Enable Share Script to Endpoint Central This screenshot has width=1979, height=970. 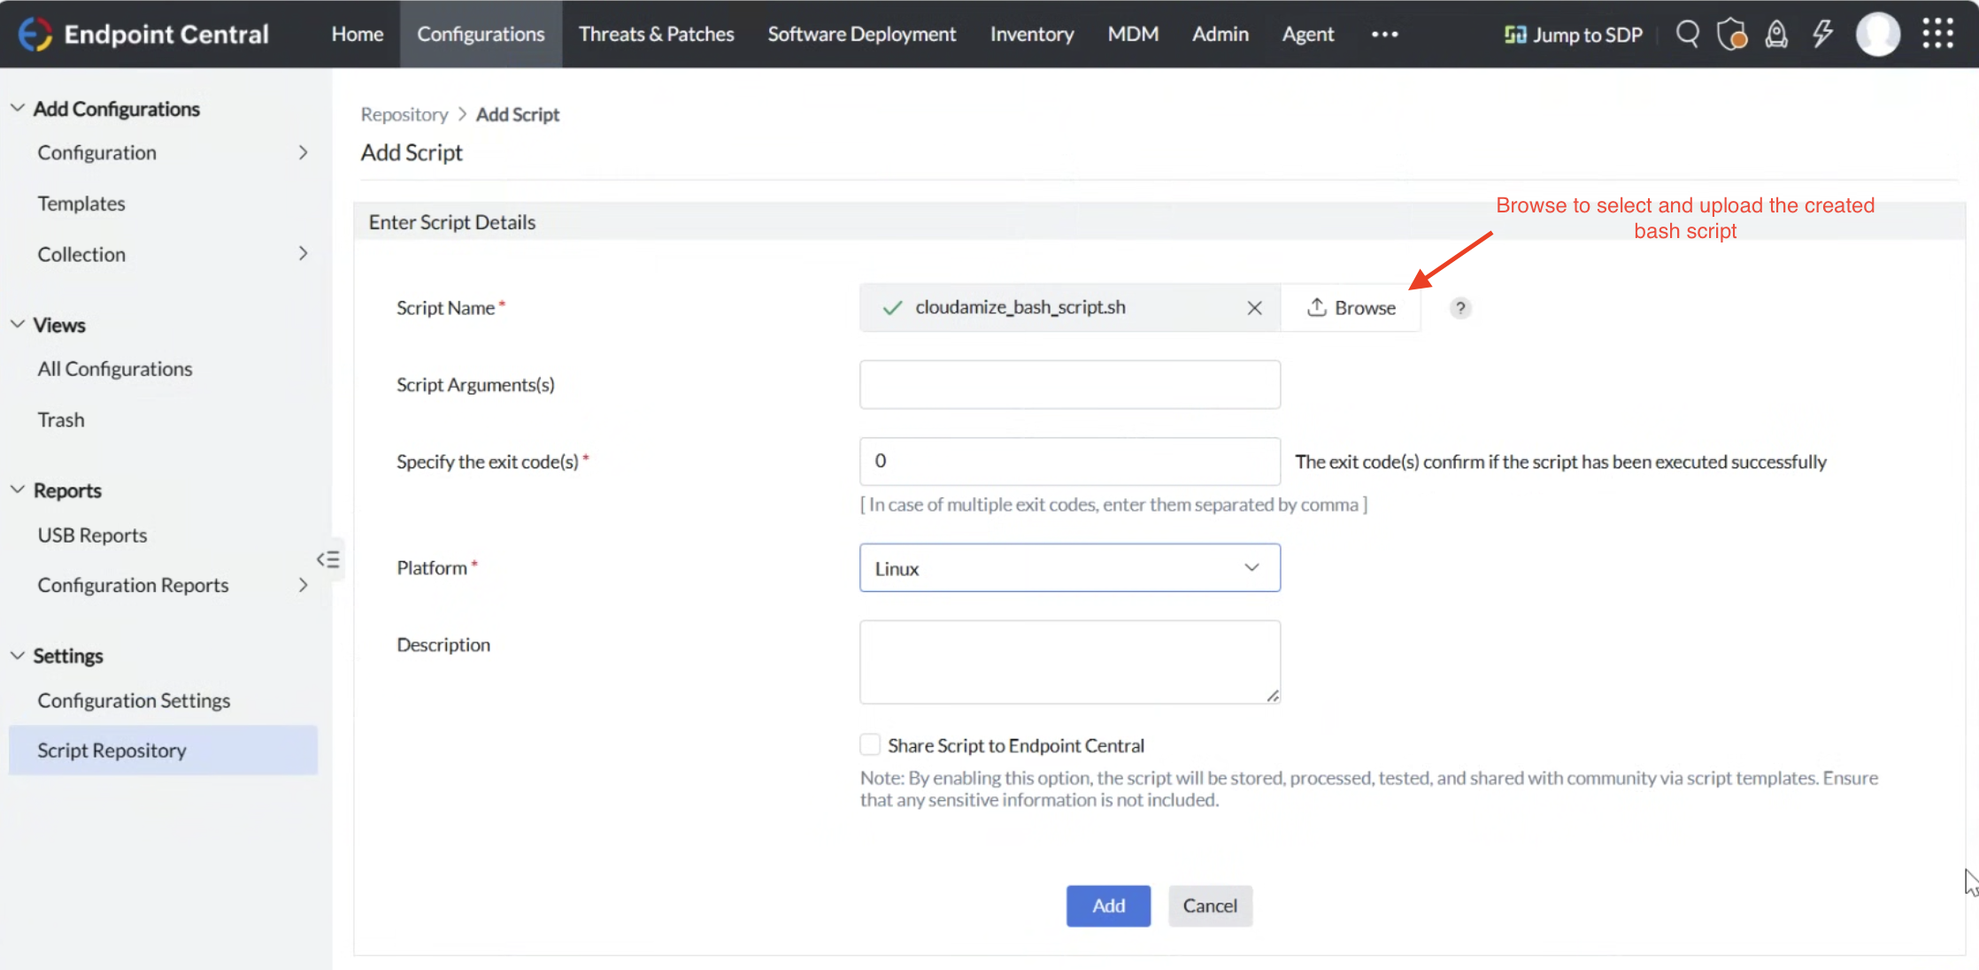870,745
